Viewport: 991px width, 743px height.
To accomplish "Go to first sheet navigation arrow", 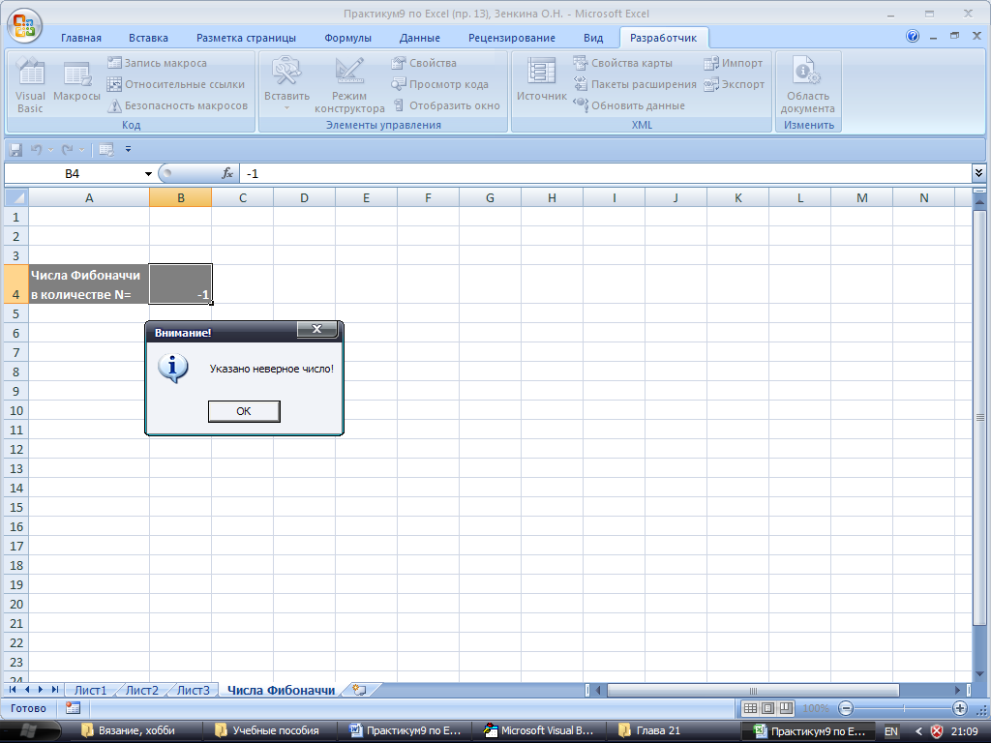I will tap(13, 689).
